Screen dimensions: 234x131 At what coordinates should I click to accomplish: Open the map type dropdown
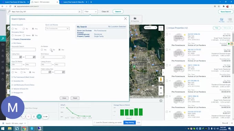tap(150, 28)
